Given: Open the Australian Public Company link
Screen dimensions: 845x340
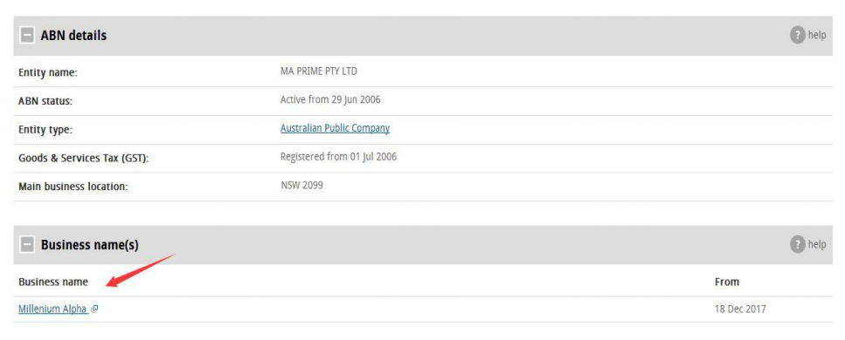Looking at the screenshot, I should [336, 128].
